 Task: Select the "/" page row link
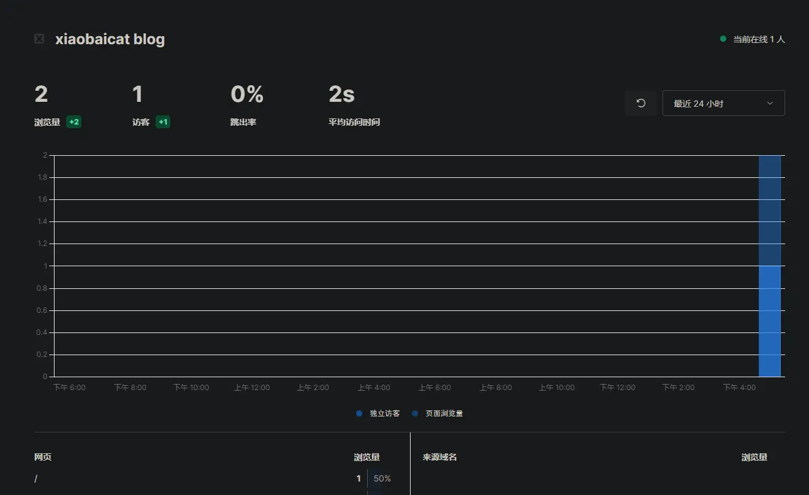36,478
